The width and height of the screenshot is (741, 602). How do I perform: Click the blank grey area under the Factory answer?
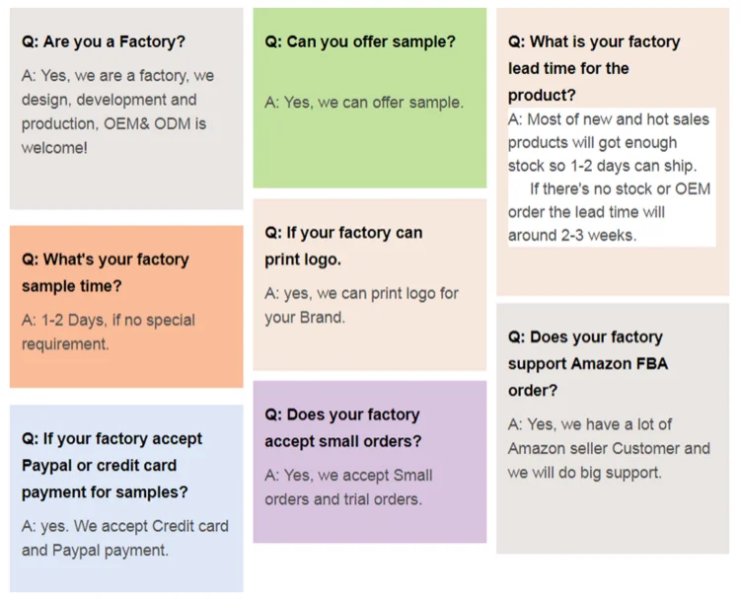click(125, 183)
